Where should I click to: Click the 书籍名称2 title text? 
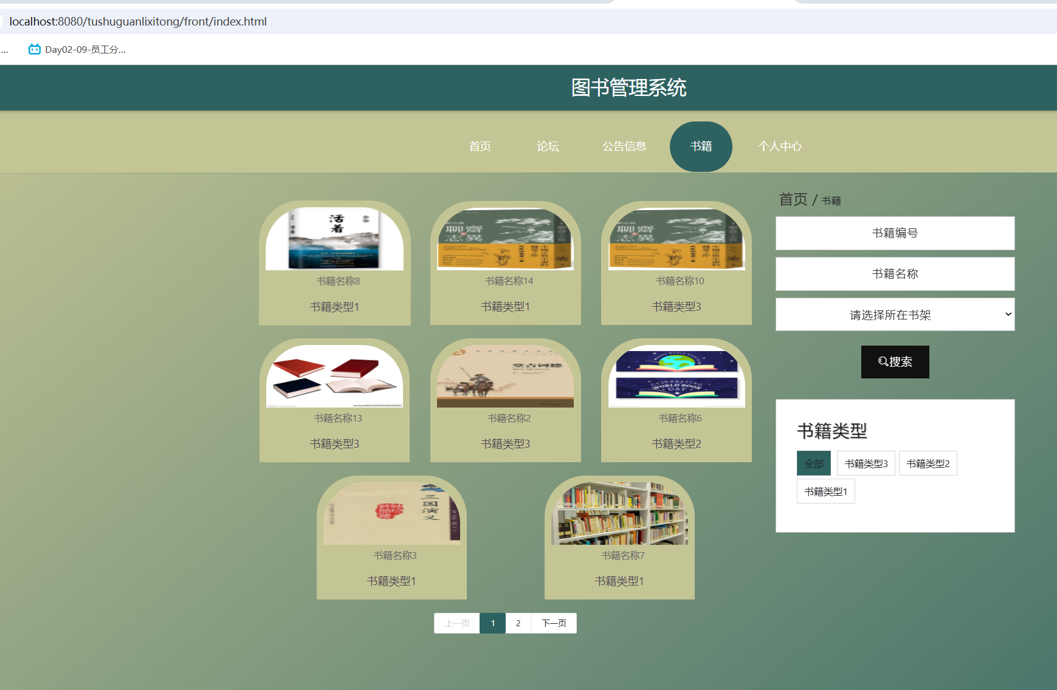(x=509, y=418)
